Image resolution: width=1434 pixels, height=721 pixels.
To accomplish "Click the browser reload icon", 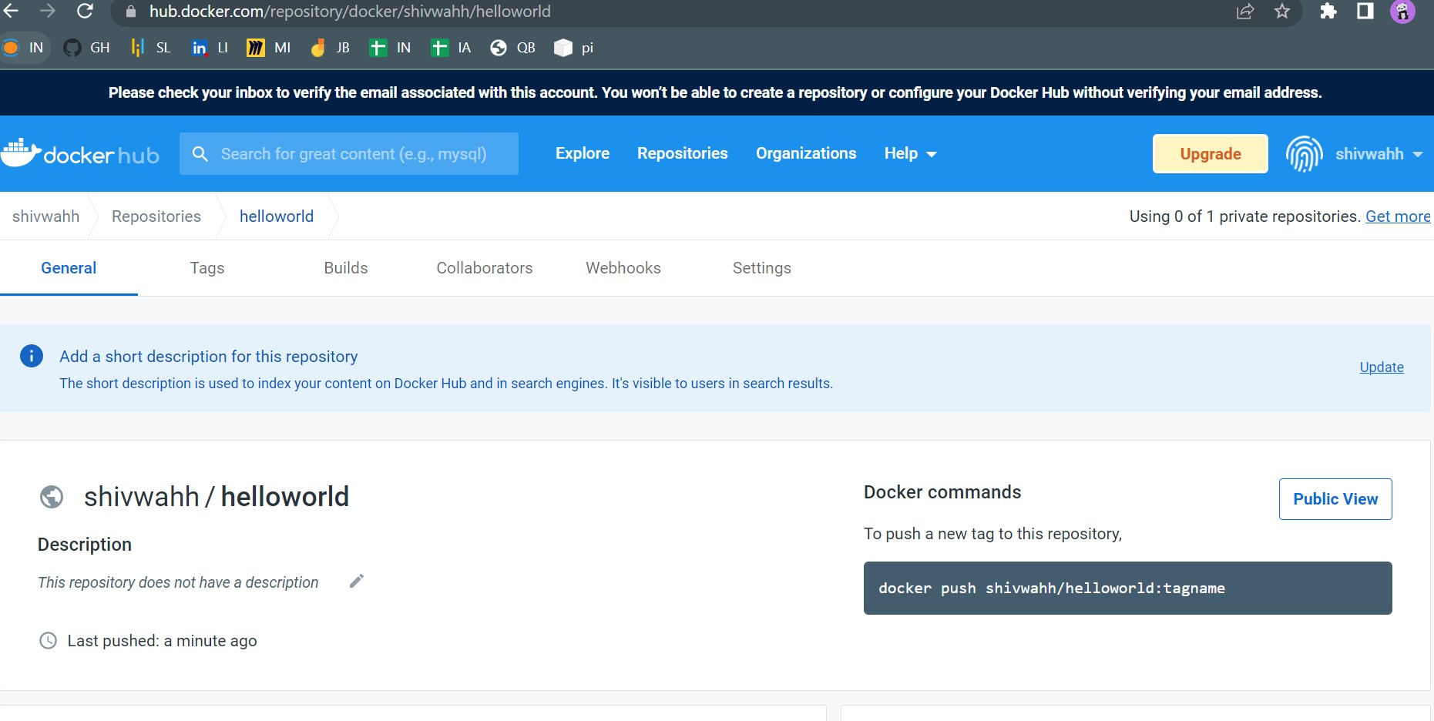I will [85, 11].
